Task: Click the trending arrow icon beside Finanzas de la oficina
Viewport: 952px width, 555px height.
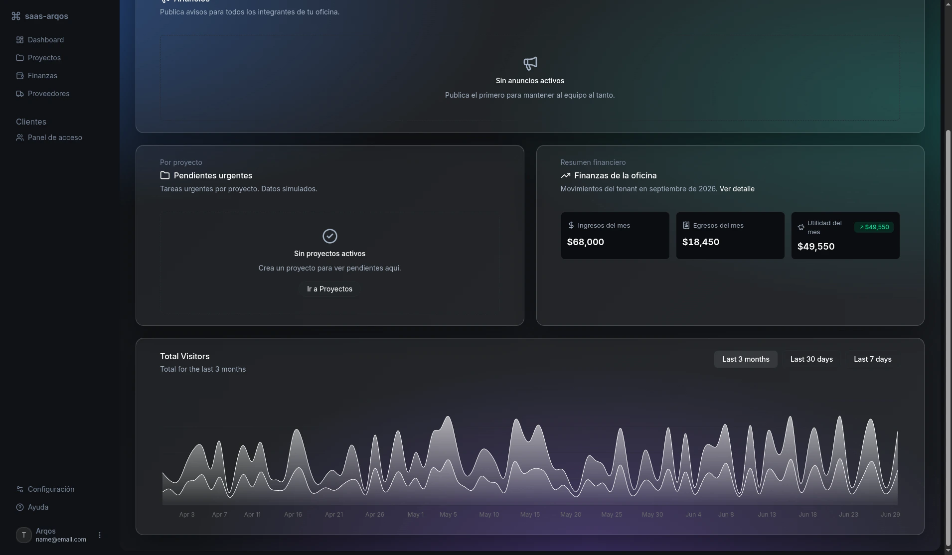Action: [x=565, y=175]
